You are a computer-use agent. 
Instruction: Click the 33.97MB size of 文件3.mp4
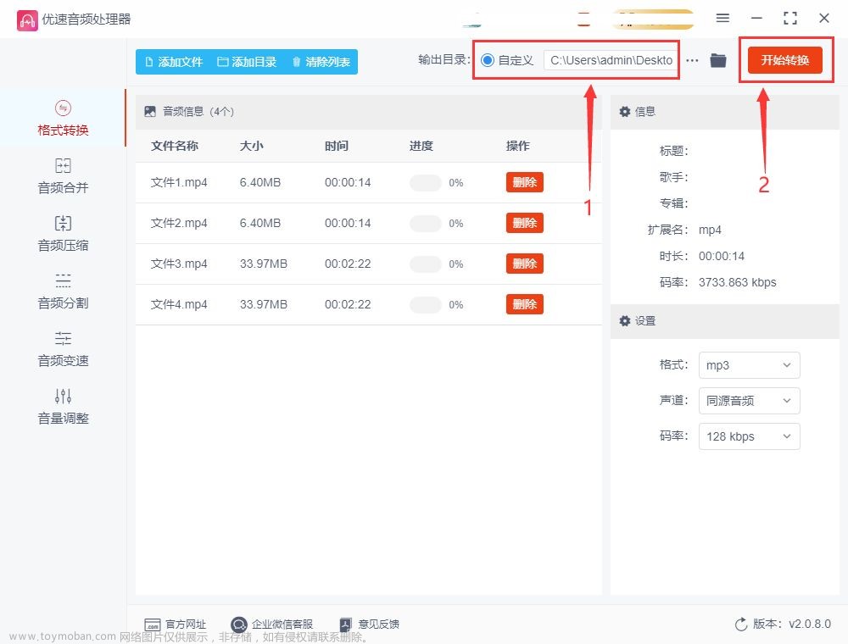coord(264,264)
